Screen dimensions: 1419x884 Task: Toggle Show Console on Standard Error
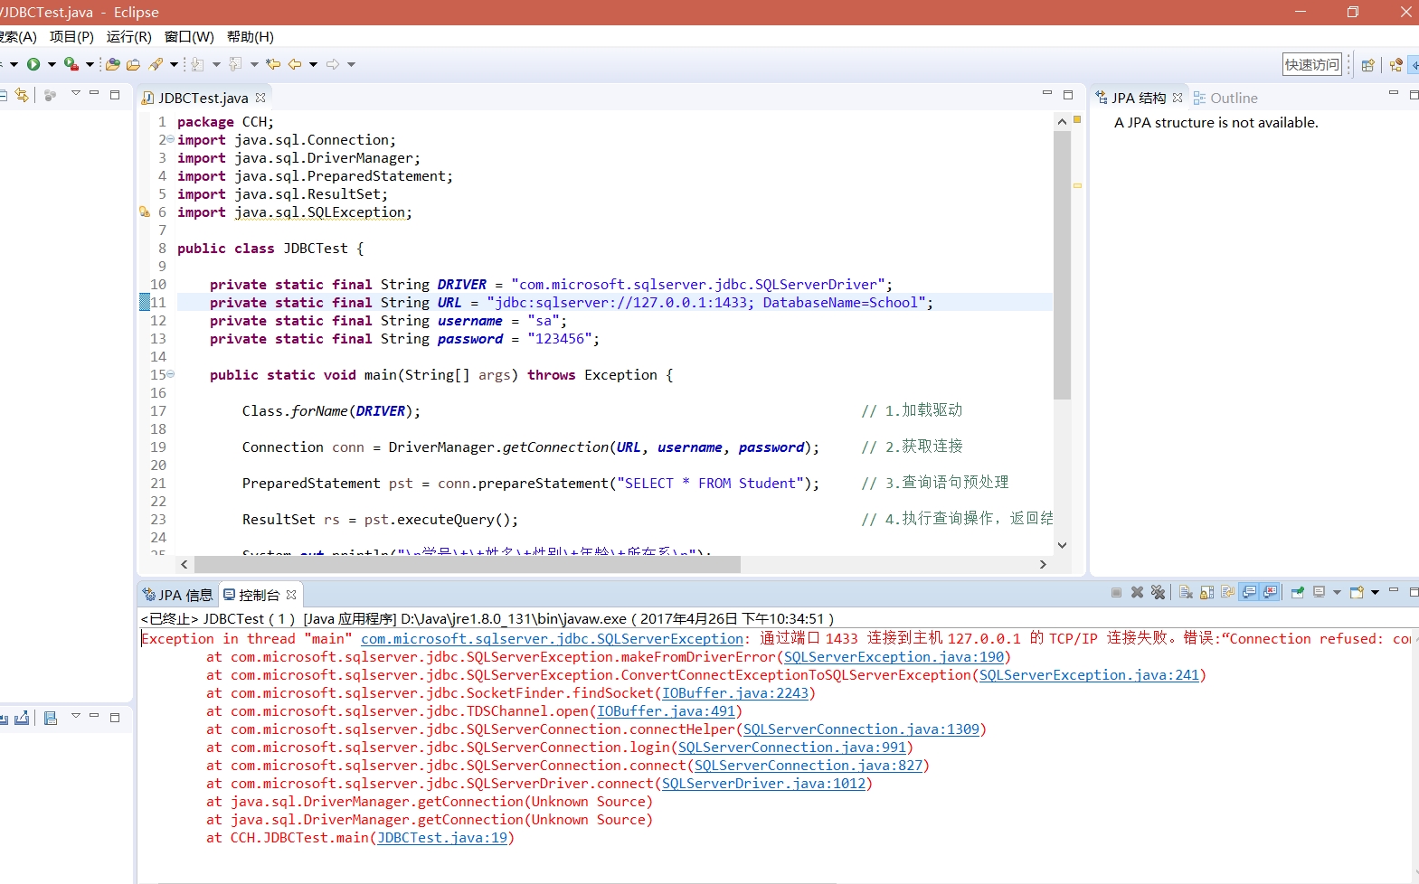[x=1270, y=592]
